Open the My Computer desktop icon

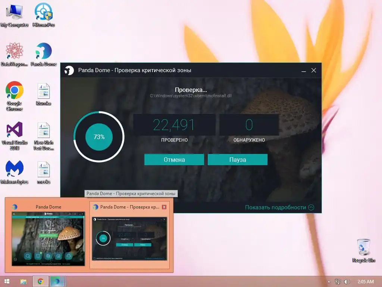pyautogui.click(x=15, y=15)
